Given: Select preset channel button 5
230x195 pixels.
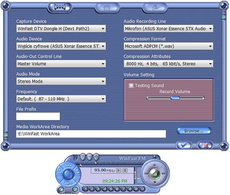Looking at the screenshot, I should [x=111, y=189].
